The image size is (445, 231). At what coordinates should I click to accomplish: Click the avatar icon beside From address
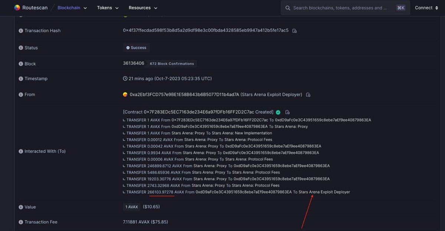pyautogui.click(x=125, y=95)
